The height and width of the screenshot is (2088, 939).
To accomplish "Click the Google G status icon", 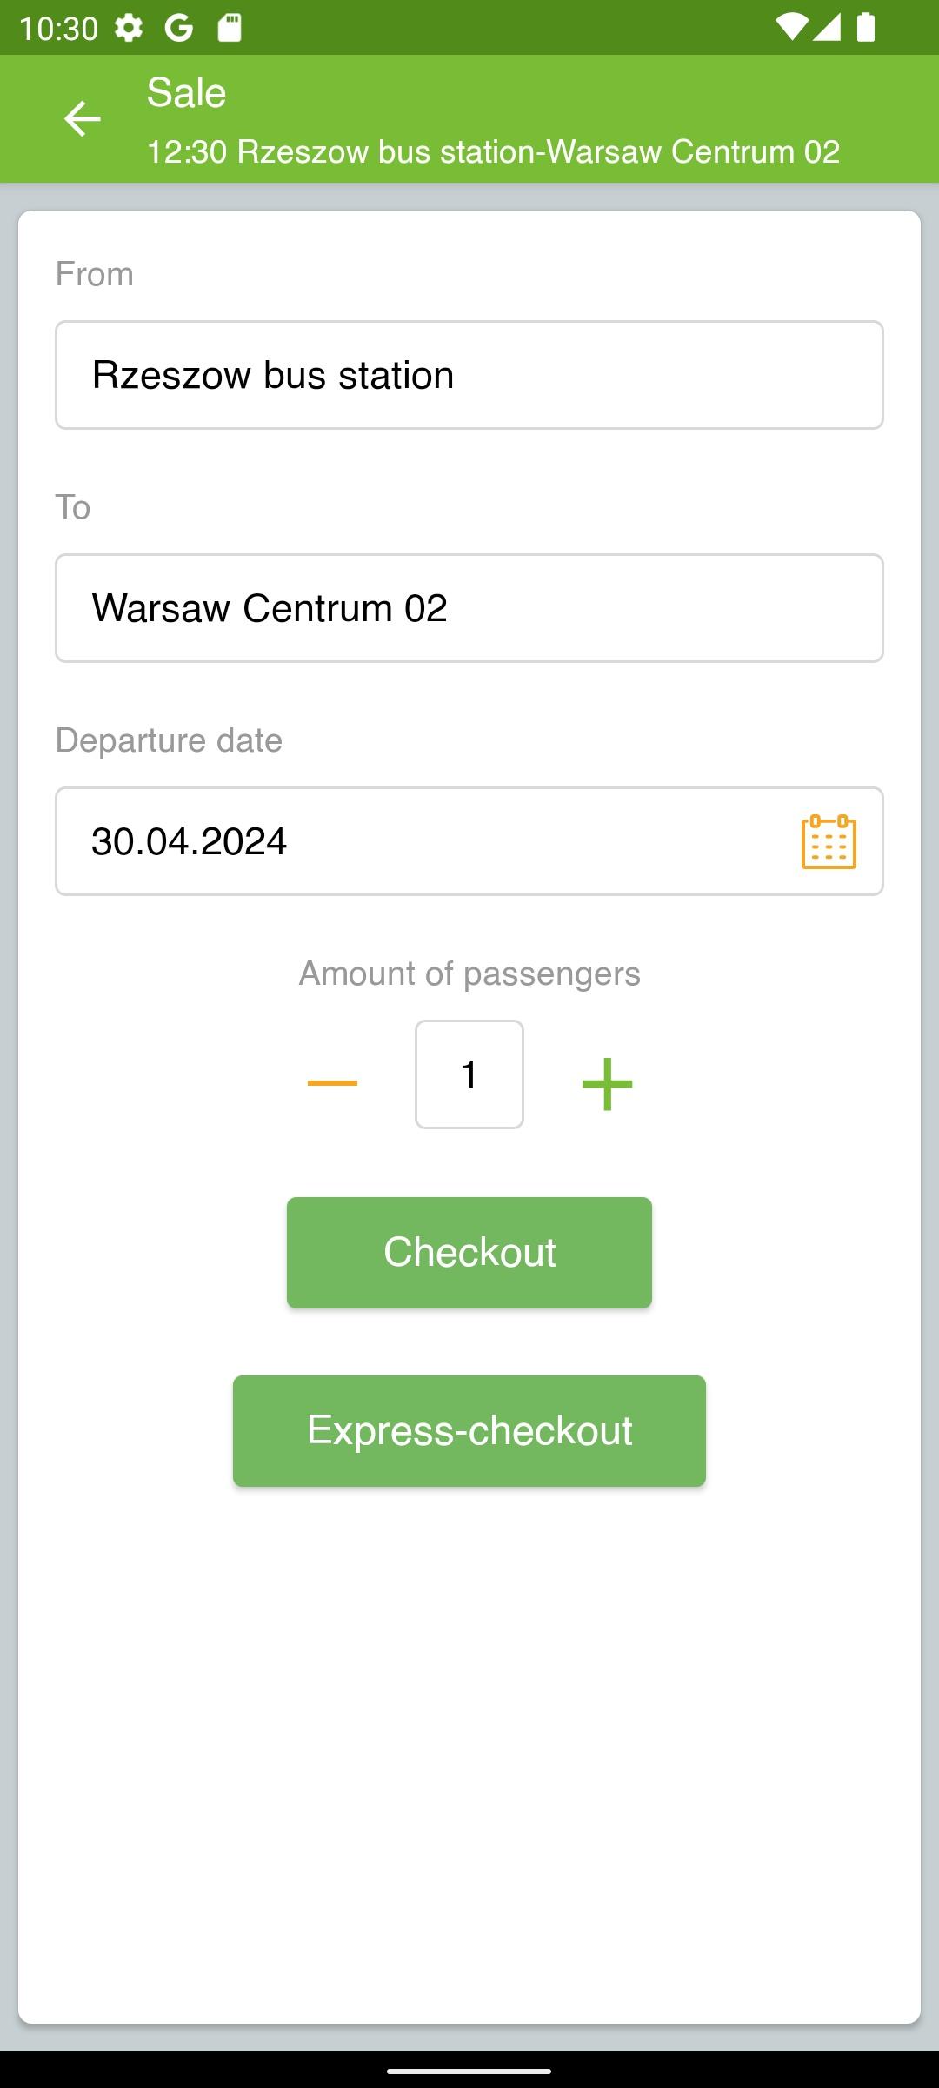I will click(x=178, y=28).
